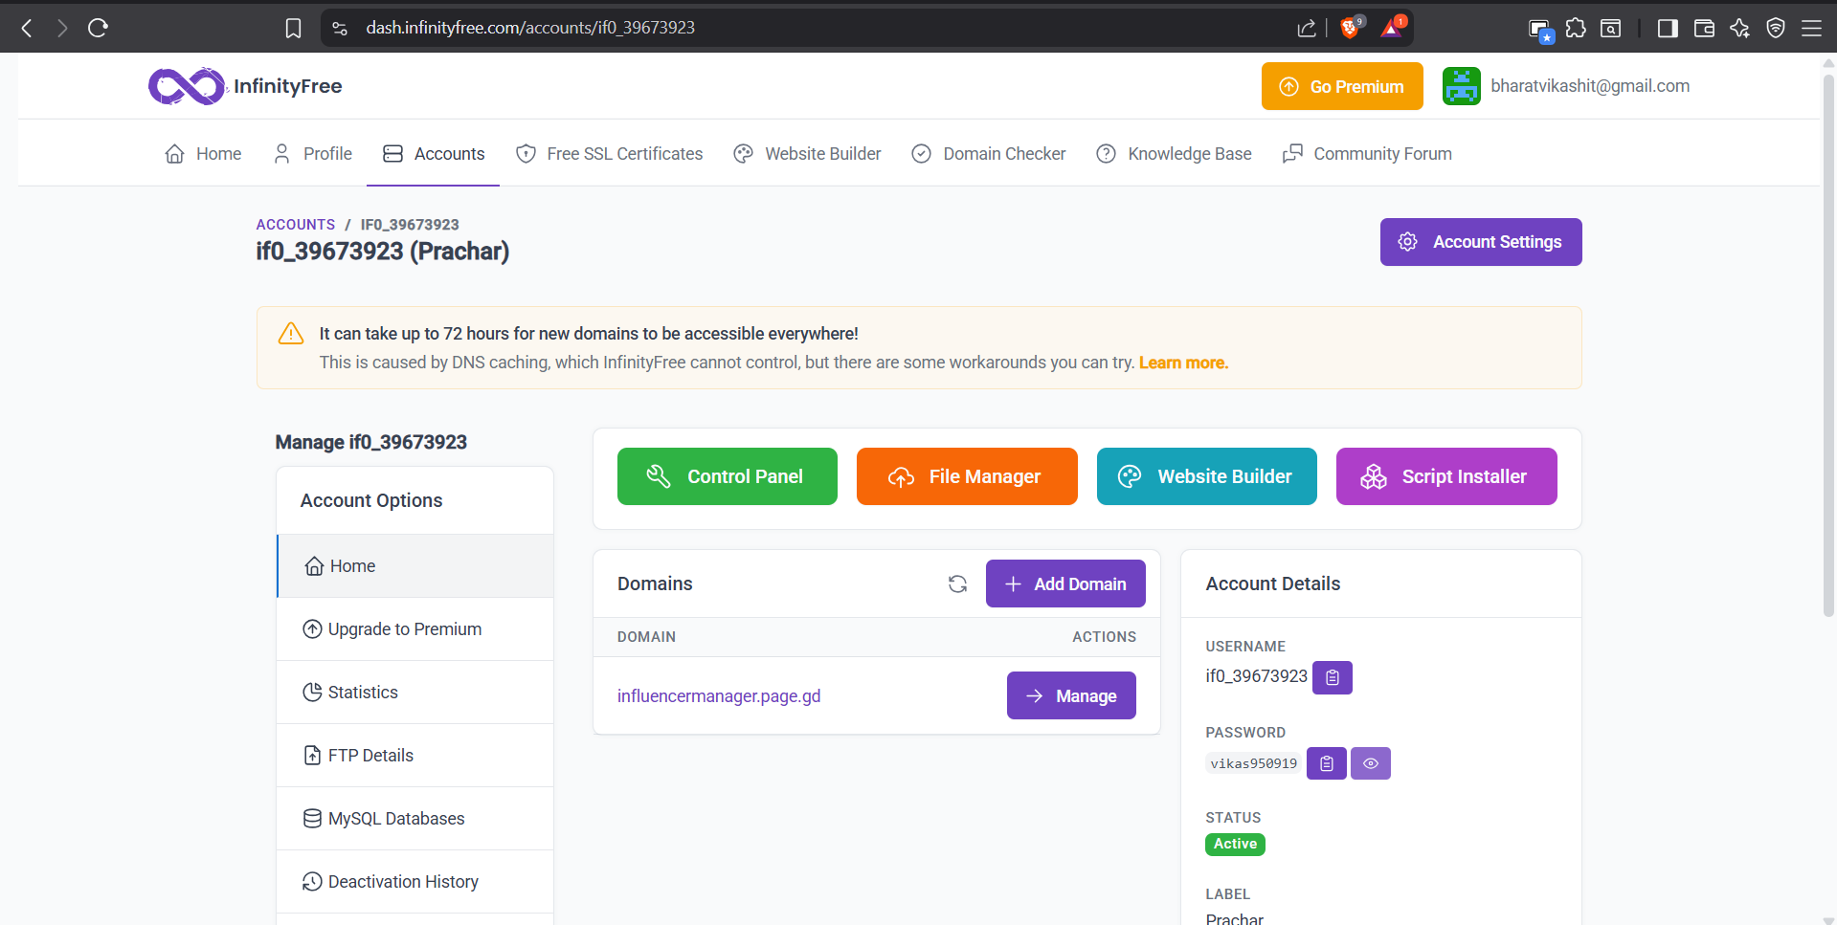Copy username with clipboard icon

1332,677
